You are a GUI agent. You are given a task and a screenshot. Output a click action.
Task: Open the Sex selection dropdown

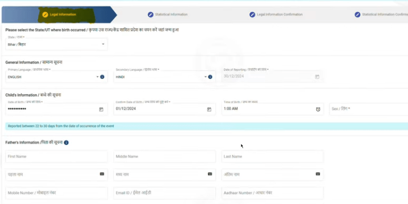[x=369, y=109]
